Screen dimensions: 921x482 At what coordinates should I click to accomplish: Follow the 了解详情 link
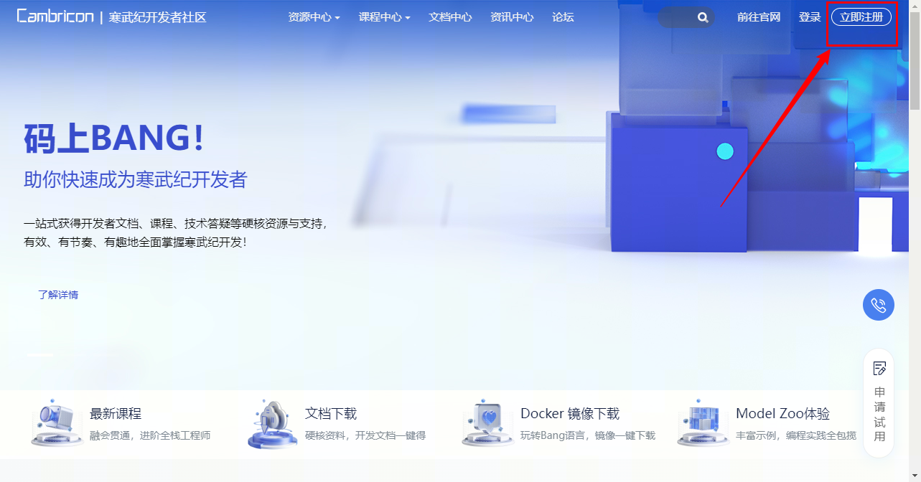coord(59,295)
